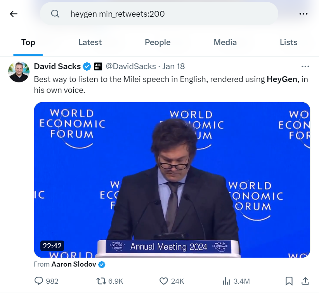Click David Sacks' verified badge

pos(87,66)
